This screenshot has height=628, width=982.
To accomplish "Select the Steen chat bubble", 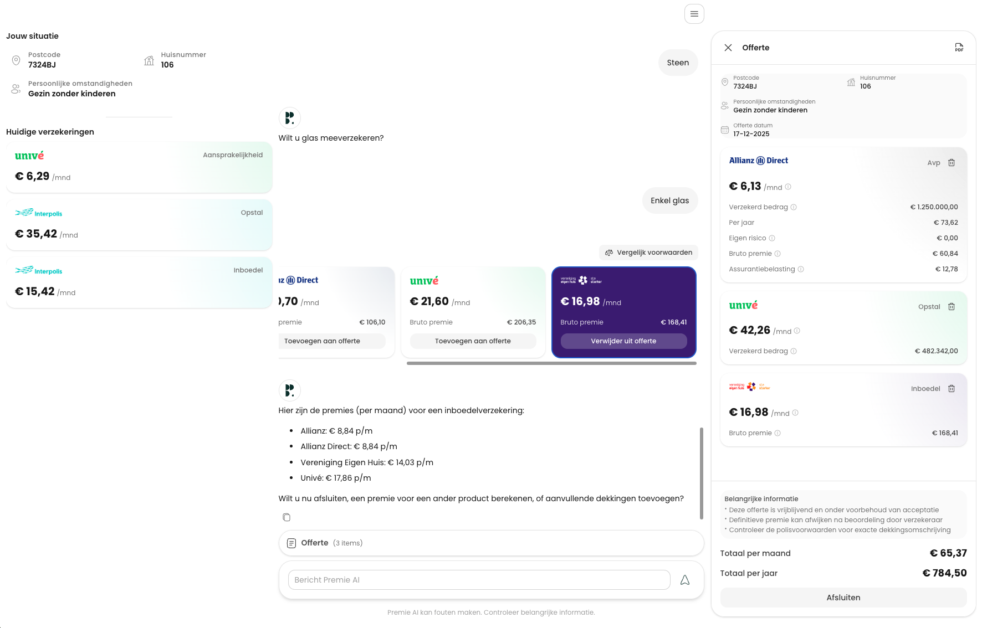I will click(678, 63).
